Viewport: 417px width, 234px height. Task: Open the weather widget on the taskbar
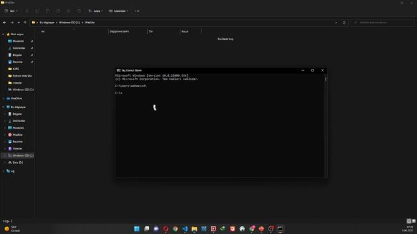coord(12,229)
